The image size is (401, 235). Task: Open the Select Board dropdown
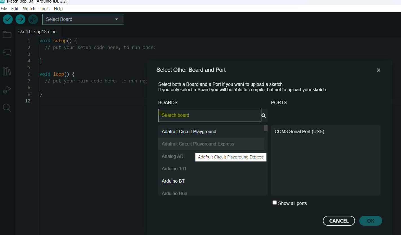83,19
